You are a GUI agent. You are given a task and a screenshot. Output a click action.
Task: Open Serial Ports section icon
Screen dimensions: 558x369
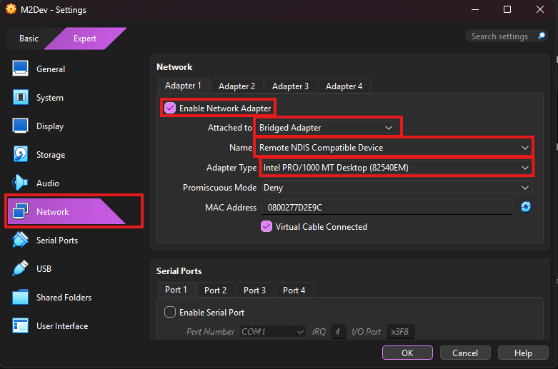click(x=21, y=241)
